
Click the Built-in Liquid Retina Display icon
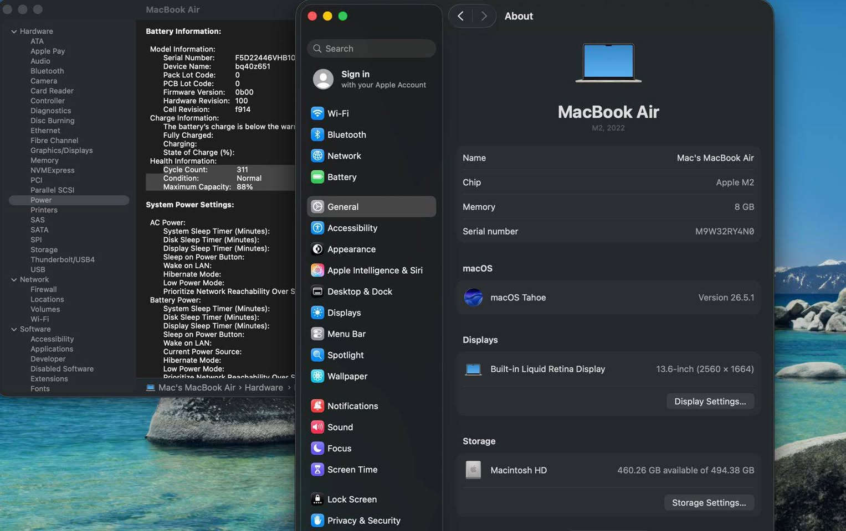click(473, 369)
